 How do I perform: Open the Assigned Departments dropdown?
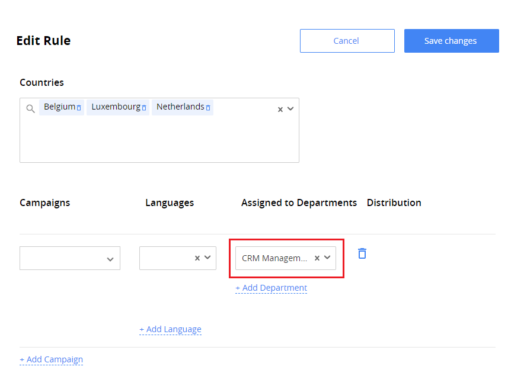[327, 258]
